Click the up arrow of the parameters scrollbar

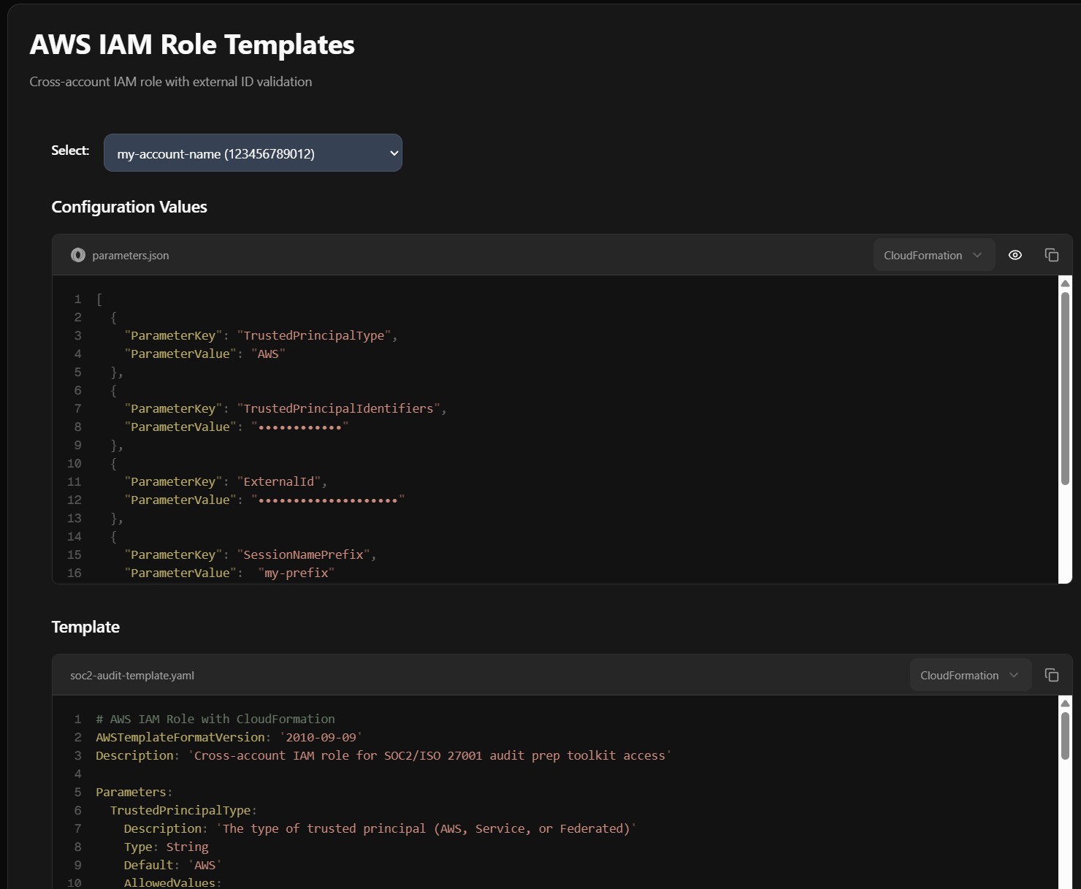coord(1065,283)
